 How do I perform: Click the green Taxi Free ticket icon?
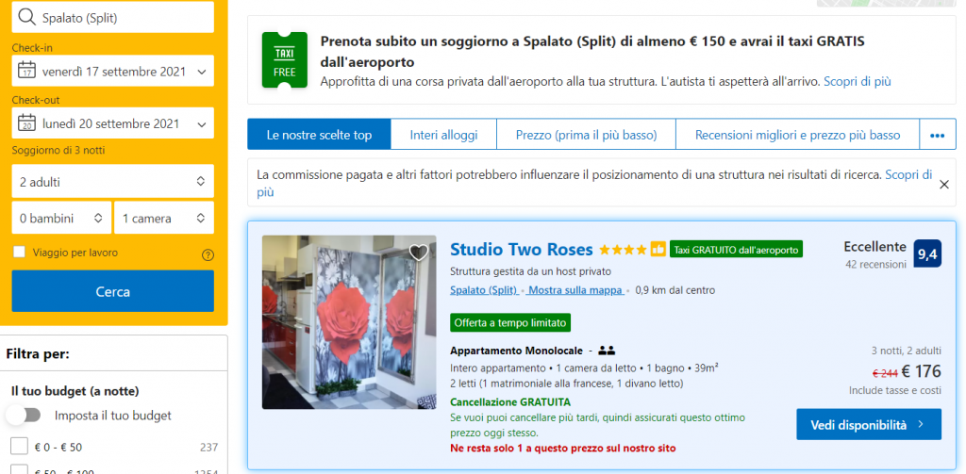click(x=284, y=60)
